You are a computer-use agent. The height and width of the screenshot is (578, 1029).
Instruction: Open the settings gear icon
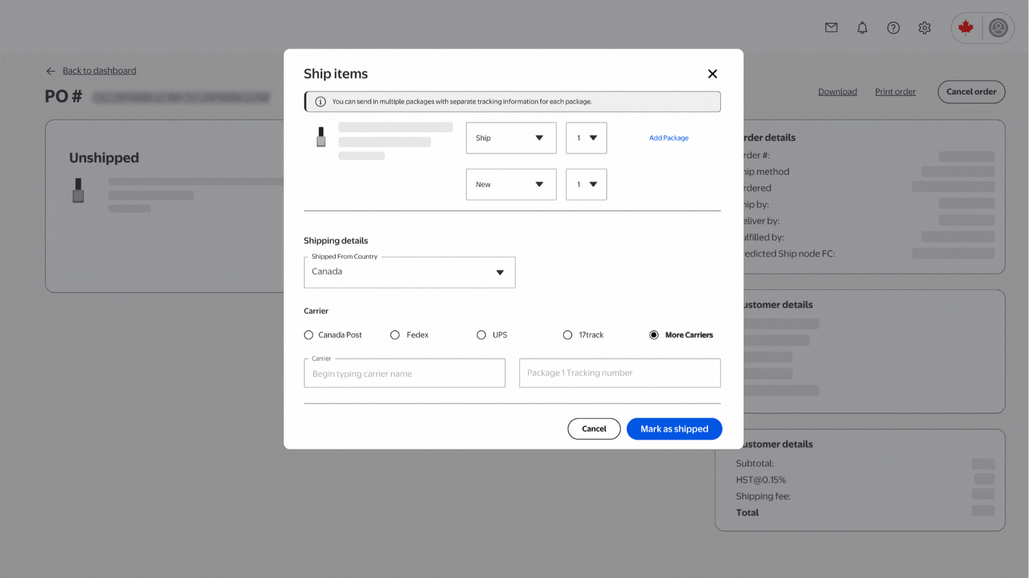click(x=924, y=28)
